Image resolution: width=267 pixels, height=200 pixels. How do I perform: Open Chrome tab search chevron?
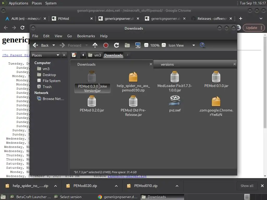[261, 18]
